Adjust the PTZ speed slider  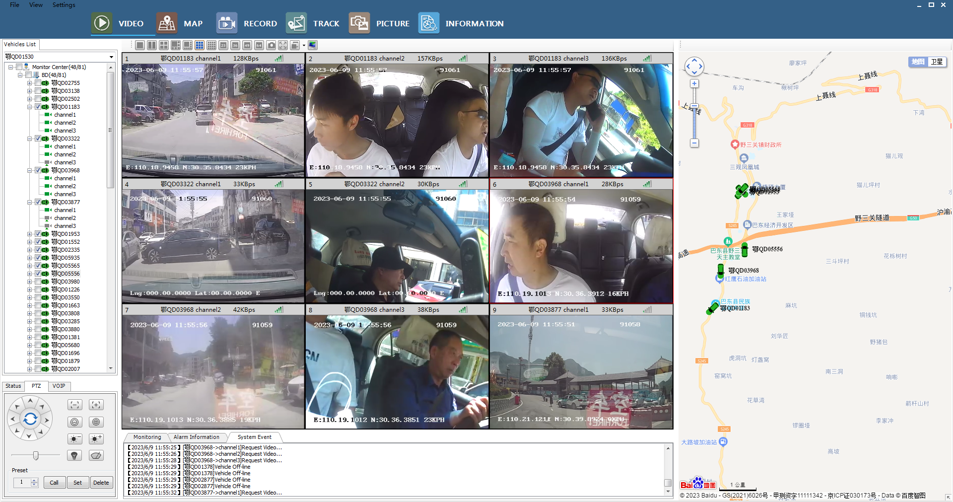click(35, 455)
